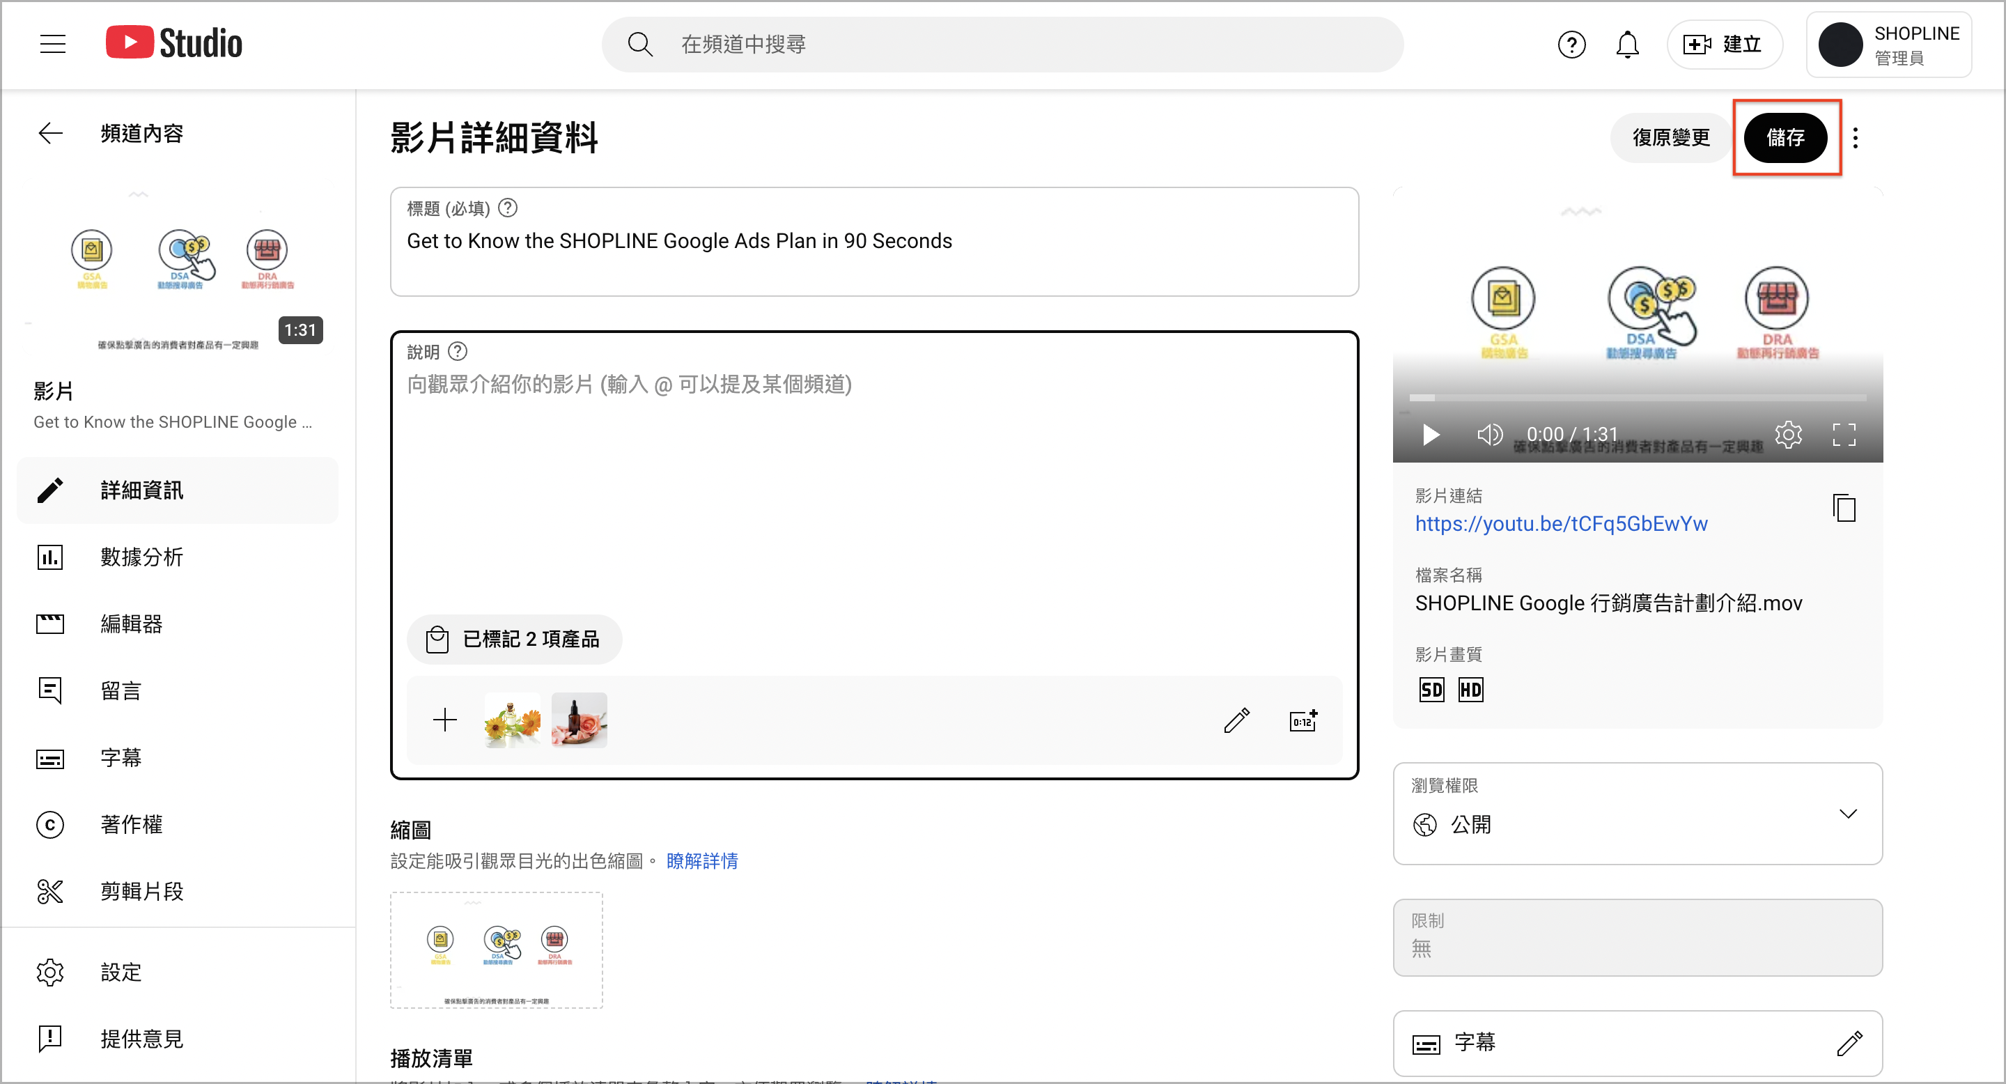
Task: Click the 建立 create button
Action: [x=1724, y=45]
